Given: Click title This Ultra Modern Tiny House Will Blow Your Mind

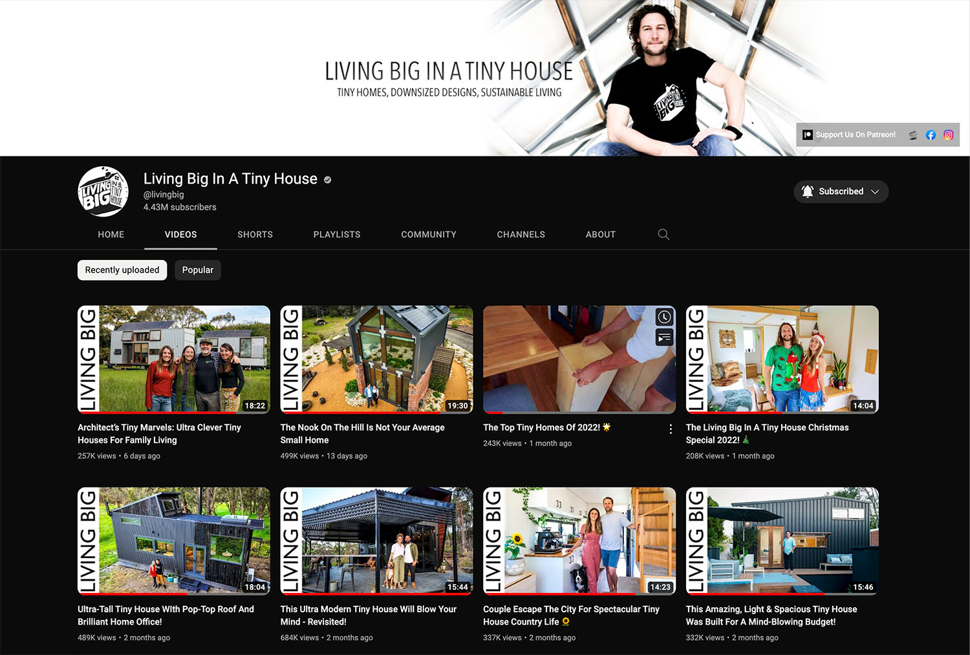Looking at the screenshot, I should pos(369,616).
